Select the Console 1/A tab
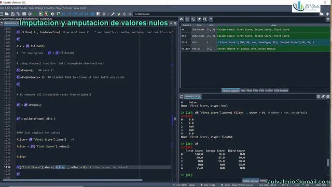Viewport: 332px width, 187px height. (192, 97)
